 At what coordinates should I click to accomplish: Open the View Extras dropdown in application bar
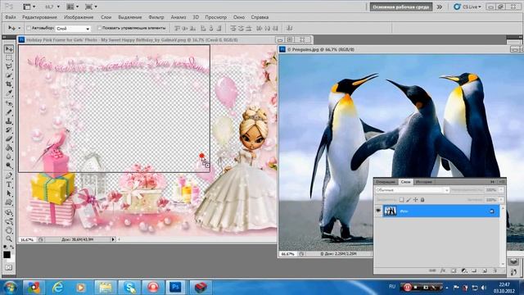tap(29, 7)
